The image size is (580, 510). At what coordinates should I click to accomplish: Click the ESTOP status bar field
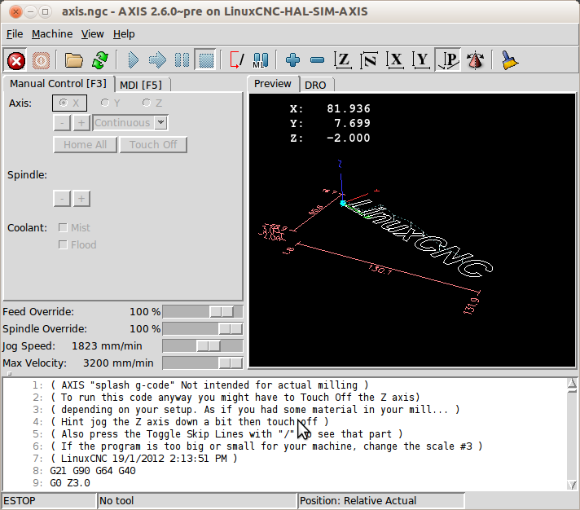49,501
